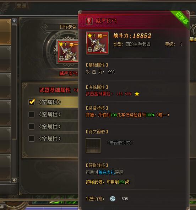Click the 武器基础属性 section heading

click(x=55, y=90)
